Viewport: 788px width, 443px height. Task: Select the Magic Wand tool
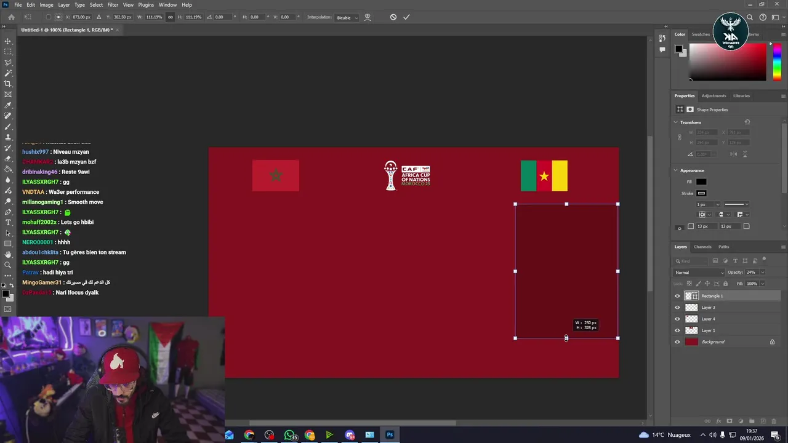8,73
